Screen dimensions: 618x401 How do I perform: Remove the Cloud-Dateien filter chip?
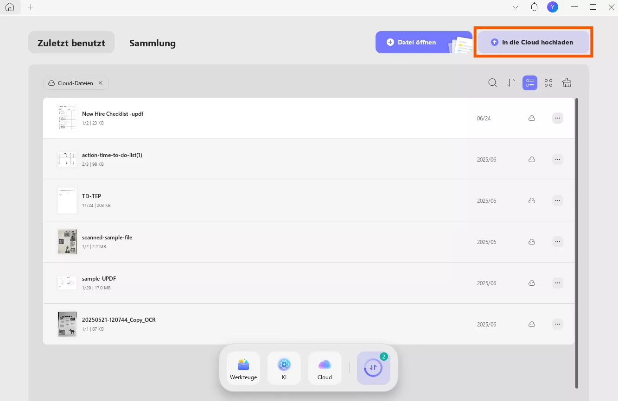point(101,83)
